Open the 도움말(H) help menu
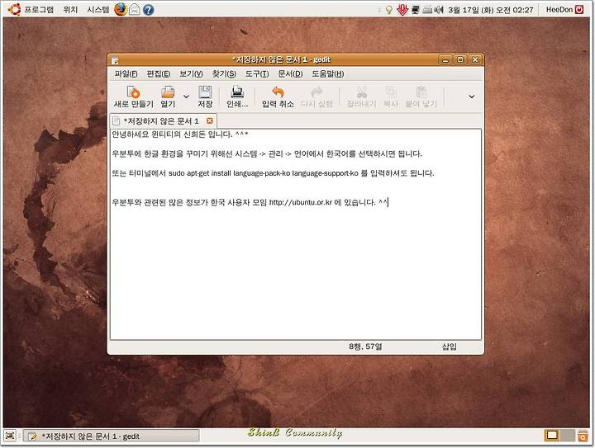Image resolution: width=595 pixels, height=448 pixels. (x=328, y=74)
